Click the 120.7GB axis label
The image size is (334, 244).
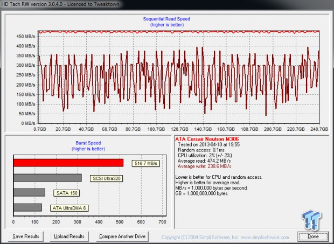coord(179,129)
